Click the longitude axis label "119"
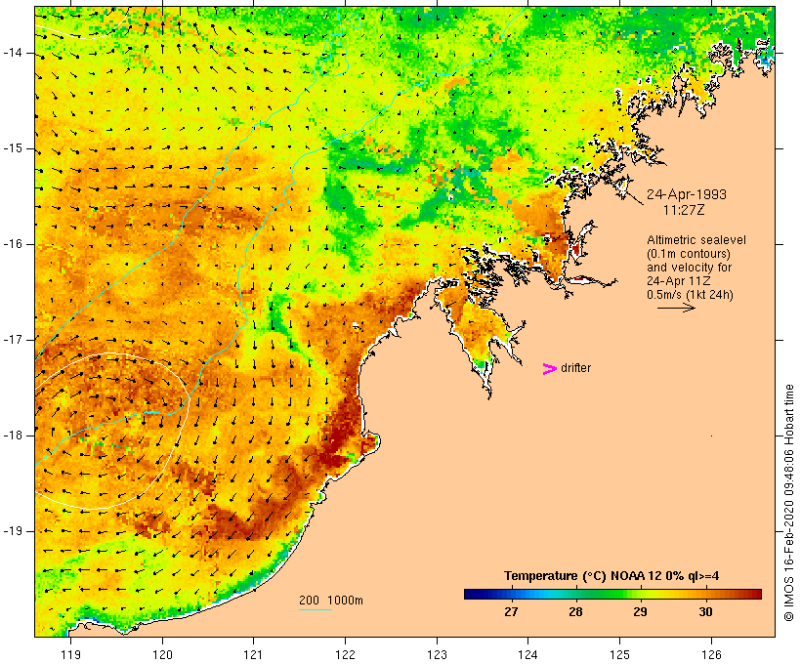 tap(70, 654)
